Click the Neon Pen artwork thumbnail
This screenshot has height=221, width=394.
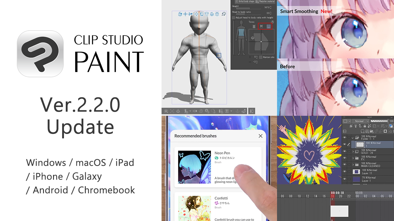tap(194, 167)
